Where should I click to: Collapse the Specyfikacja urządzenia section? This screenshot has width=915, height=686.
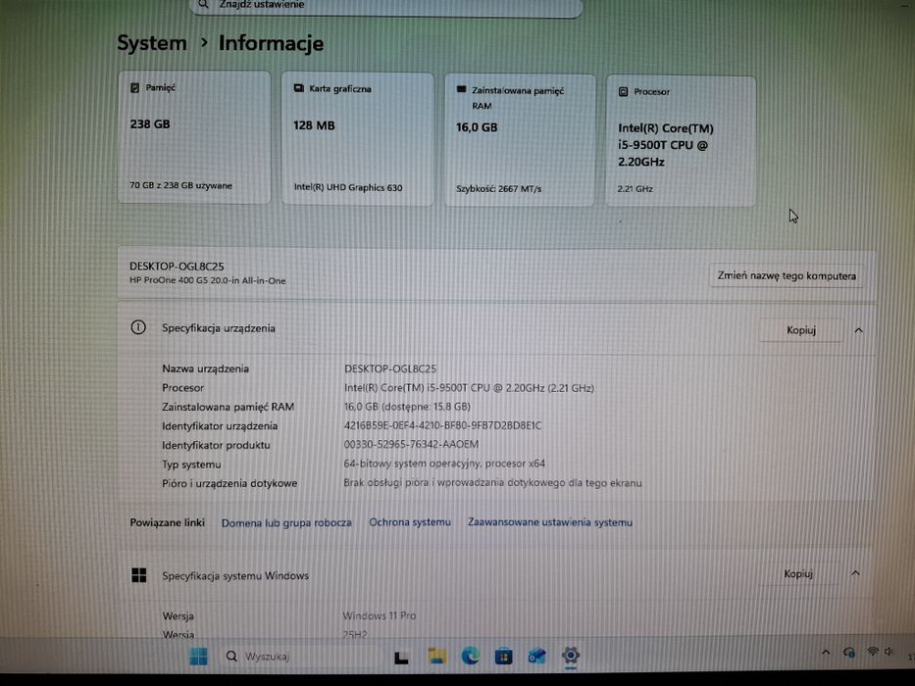(858, 330)
